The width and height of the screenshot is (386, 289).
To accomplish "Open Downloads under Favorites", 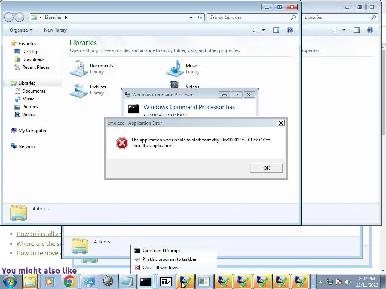I will click(33, 59).
